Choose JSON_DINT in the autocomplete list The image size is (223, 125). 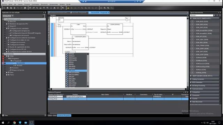pyautogui.click(x=76, y=70)
